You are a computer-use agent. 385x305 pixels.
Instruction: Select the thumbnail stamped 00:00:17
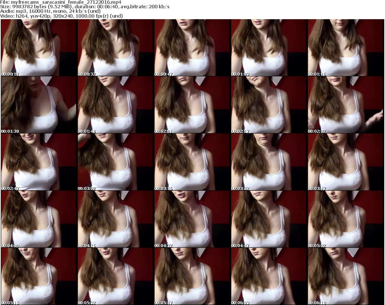pyautogui.click(x=39, y=48)
